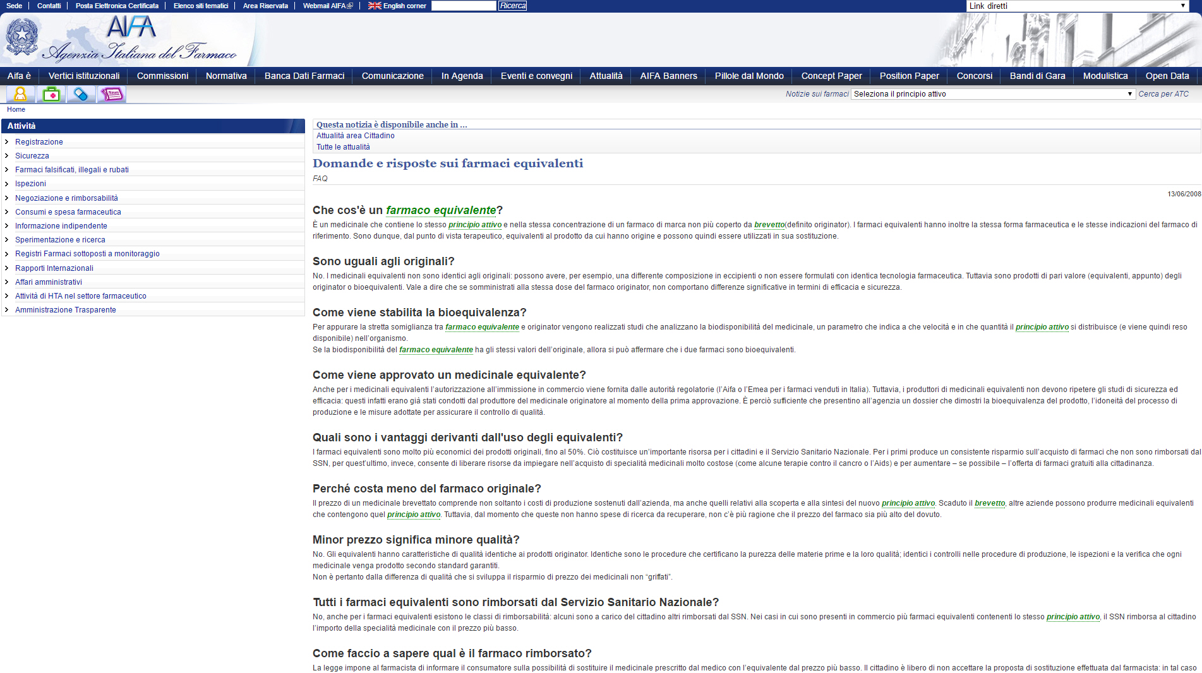Click the arrow beside Registrazione

click(6, 142)
